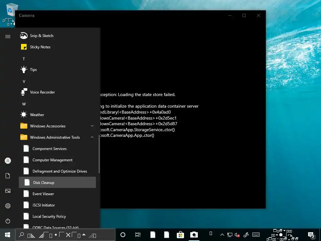Jump to letter W section header
This screenshot has height=241, width=321.
[24, 104]
